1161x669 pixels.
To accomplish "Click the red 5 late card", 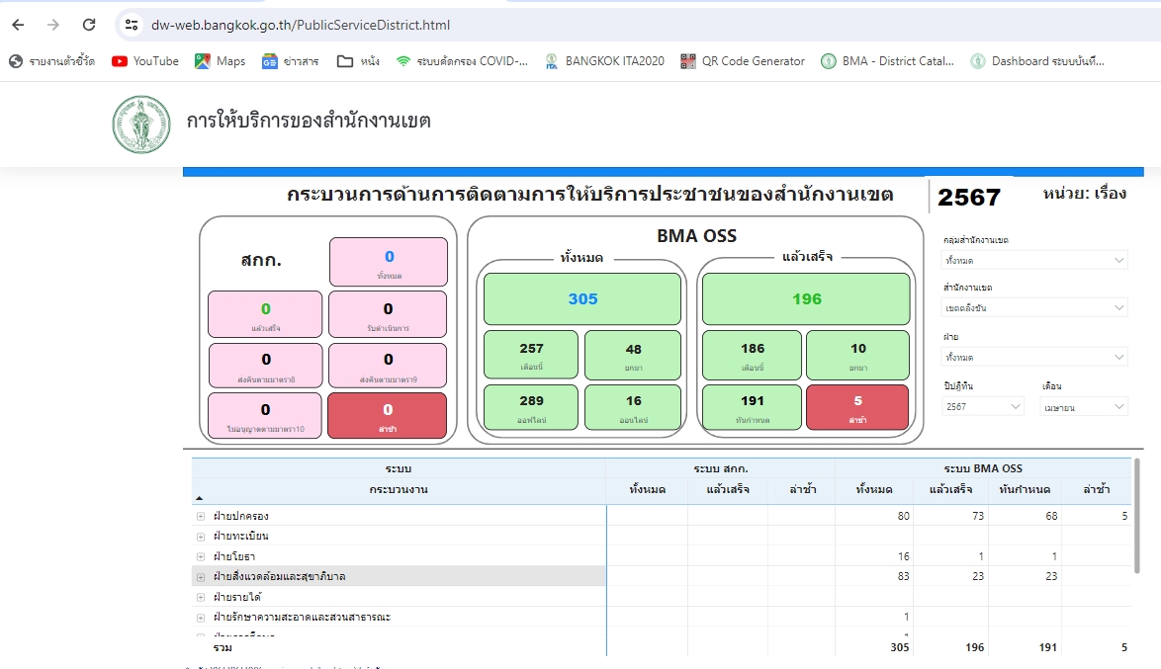I will pyautogui.click(x=858, y=407).
